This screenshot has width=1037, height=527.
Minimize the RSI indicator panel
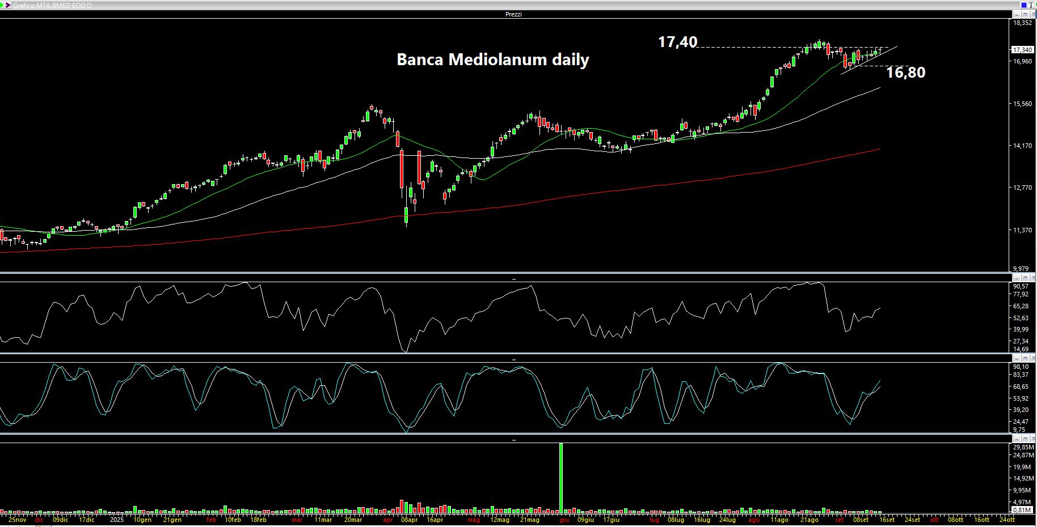tap(1017, 278)
